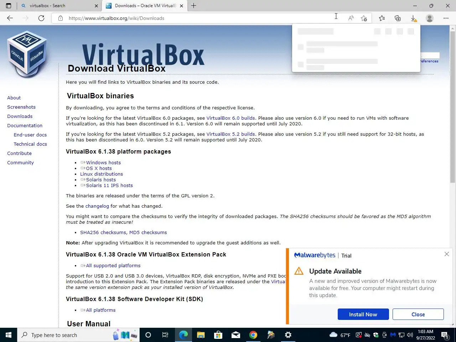Download the Solaris hosts package
The height and width of the screenshot is (342, 456).
click(101, 180)
